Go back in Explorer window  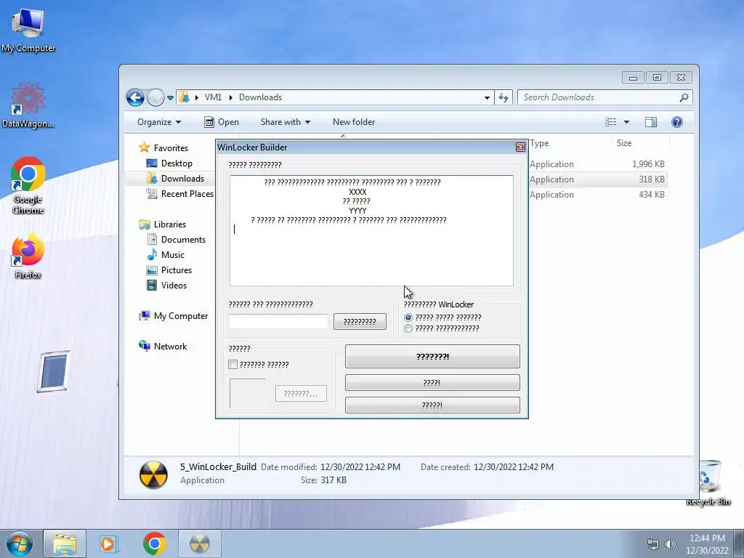click(x=135, y=98)
